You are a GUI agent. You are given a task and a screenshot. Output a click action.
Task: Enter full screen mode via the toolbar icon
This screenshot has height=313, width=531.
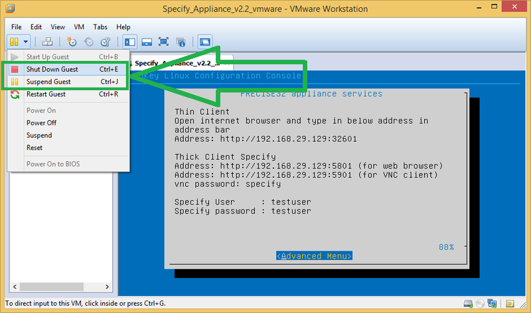(163, 42)
